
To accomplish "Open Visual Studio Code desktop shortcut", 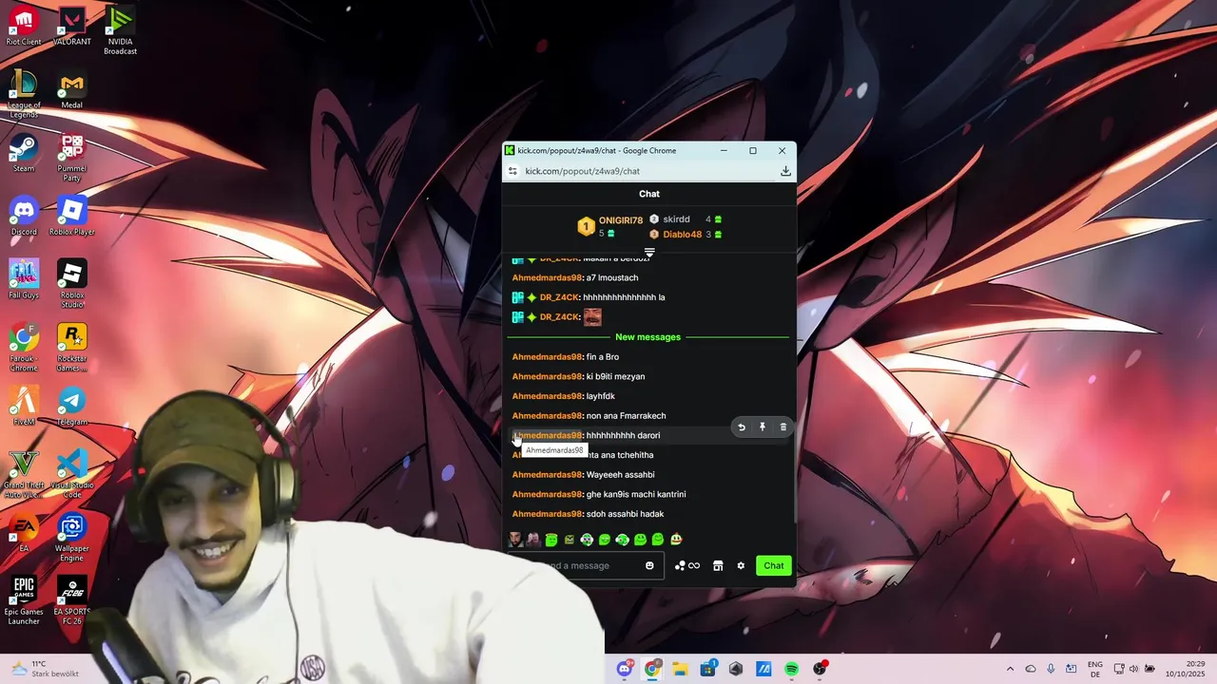I will pyautogui.click(x=72, y=474).
